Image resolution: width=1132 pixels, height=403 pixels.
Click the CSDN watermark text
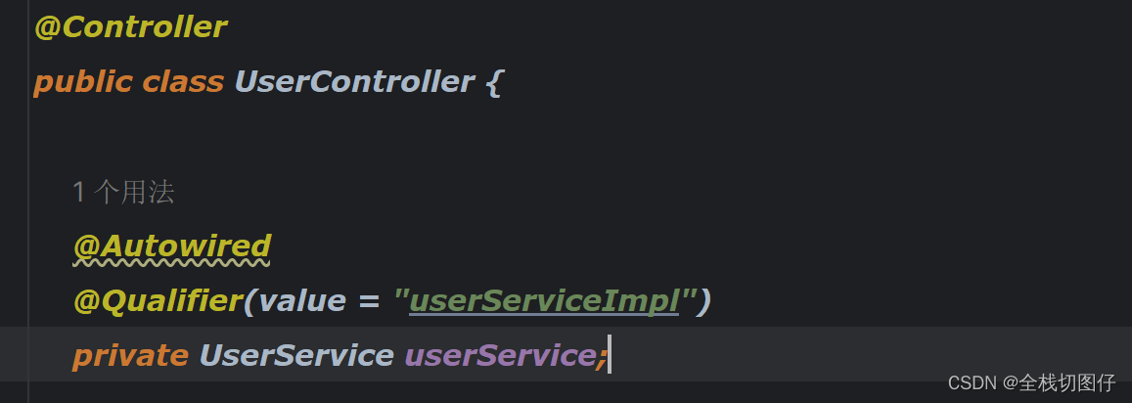(x=1031, y=382)
